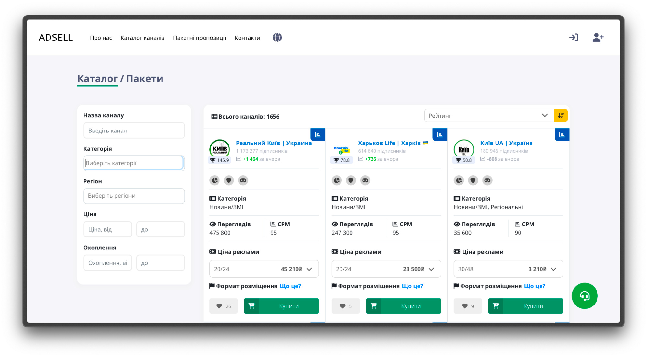Expand ad price dropdown showing 3 210₴
Viewport: 647px width, 357px height.
point(508,269)
